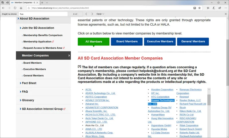Screen dimensions: 229x138
Task: Switch to the Board Members button tab
Action: [127, 42]
